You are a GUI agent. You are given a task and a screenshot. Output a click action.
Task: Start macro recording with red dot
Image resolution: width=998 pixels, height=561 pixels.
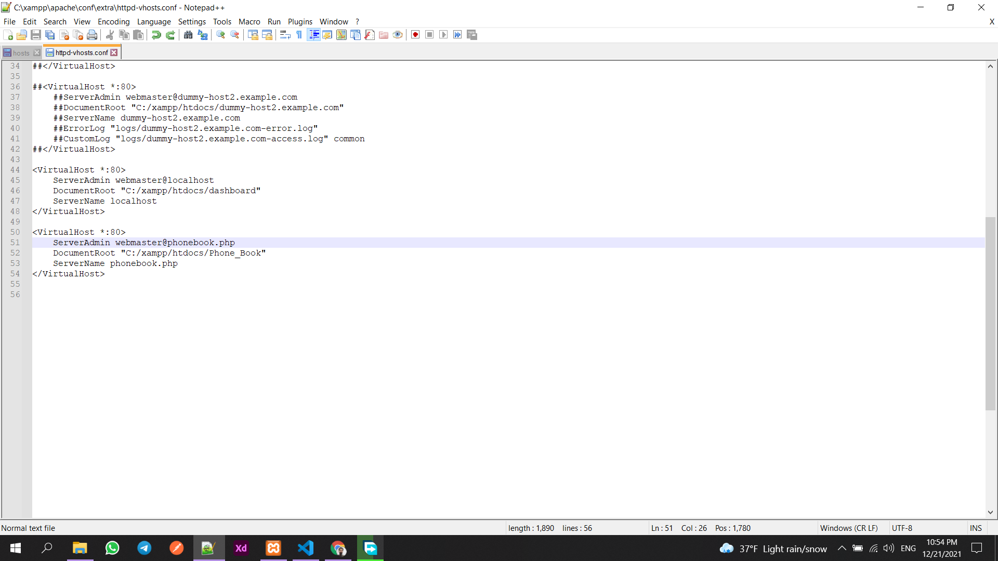415,35
